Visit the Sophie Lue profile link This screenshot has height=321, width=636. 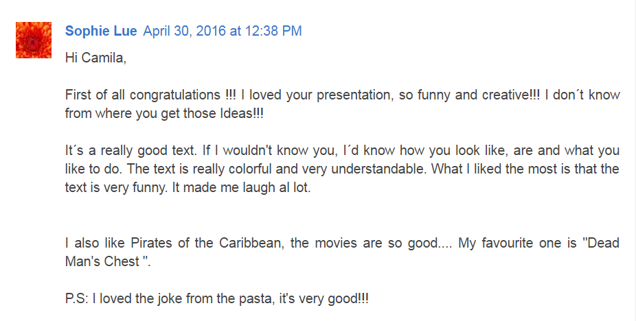click(101, 32)
